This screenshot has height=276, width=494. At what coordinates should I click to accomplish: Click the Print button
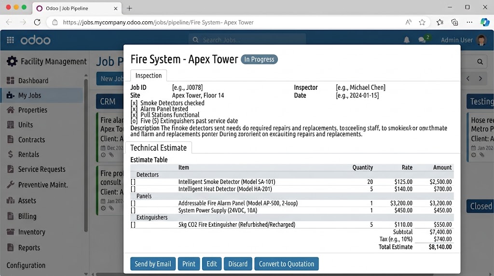click(x=189, y=264)
